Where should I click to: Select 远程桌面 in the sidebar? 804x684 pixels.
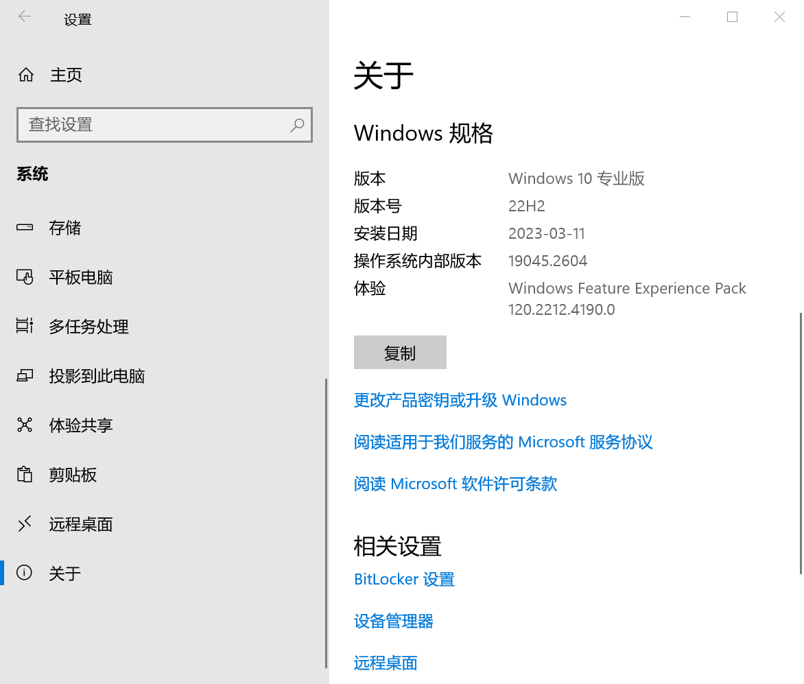[x=164, y=524]
